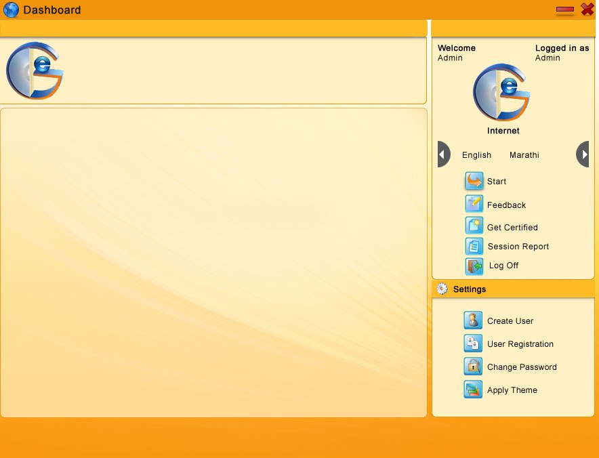Click the globe icon in title bar
This screenshot has height=458, width=599.
click(12, 10)
